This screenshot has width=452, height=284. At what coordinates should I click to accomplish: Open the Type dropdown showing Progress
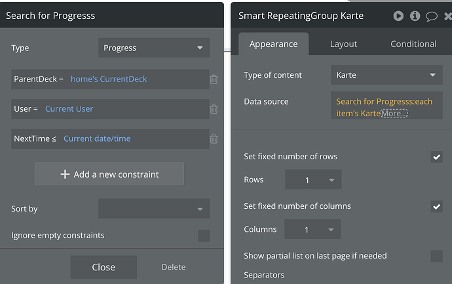154,48
